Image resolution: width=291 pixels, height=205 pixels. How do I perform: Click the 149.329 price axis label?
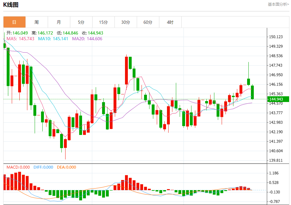(x=276, y=46)
